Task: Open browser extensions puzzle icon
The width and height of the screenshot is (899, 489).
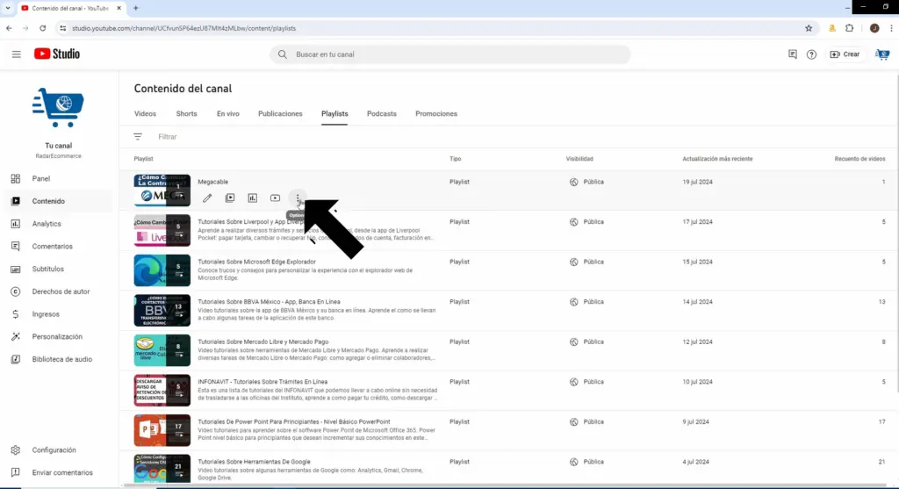Action: [x=850, y=28]
